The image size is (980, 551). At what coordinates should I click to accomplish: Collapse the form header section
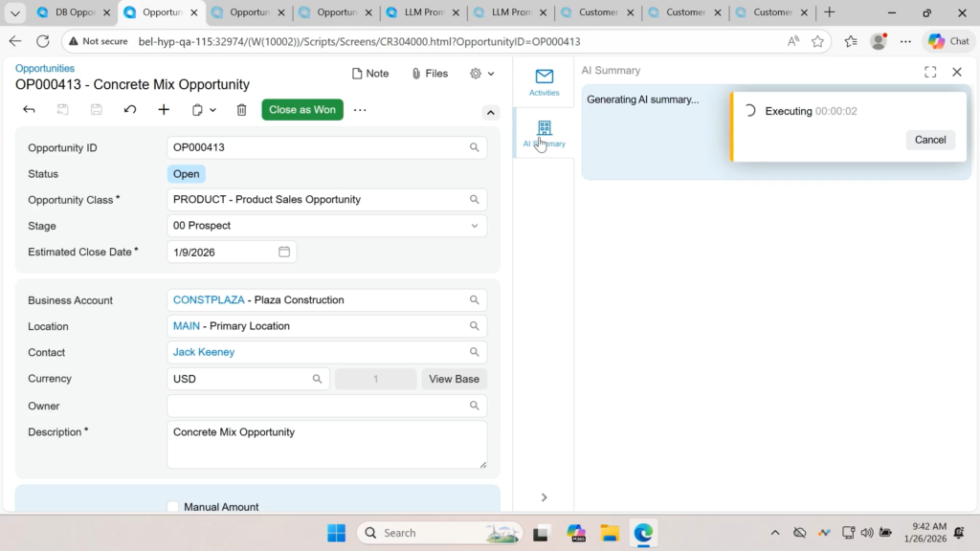[491, 112]
